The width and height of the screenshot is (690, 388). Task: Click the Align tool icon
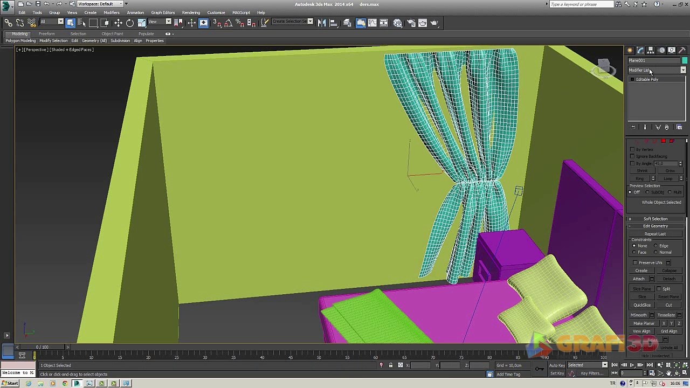point(334,23)
